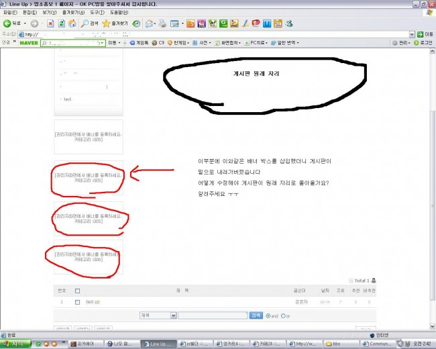
Task: Open the 편집(E) Edit menu
Action: 30,13
